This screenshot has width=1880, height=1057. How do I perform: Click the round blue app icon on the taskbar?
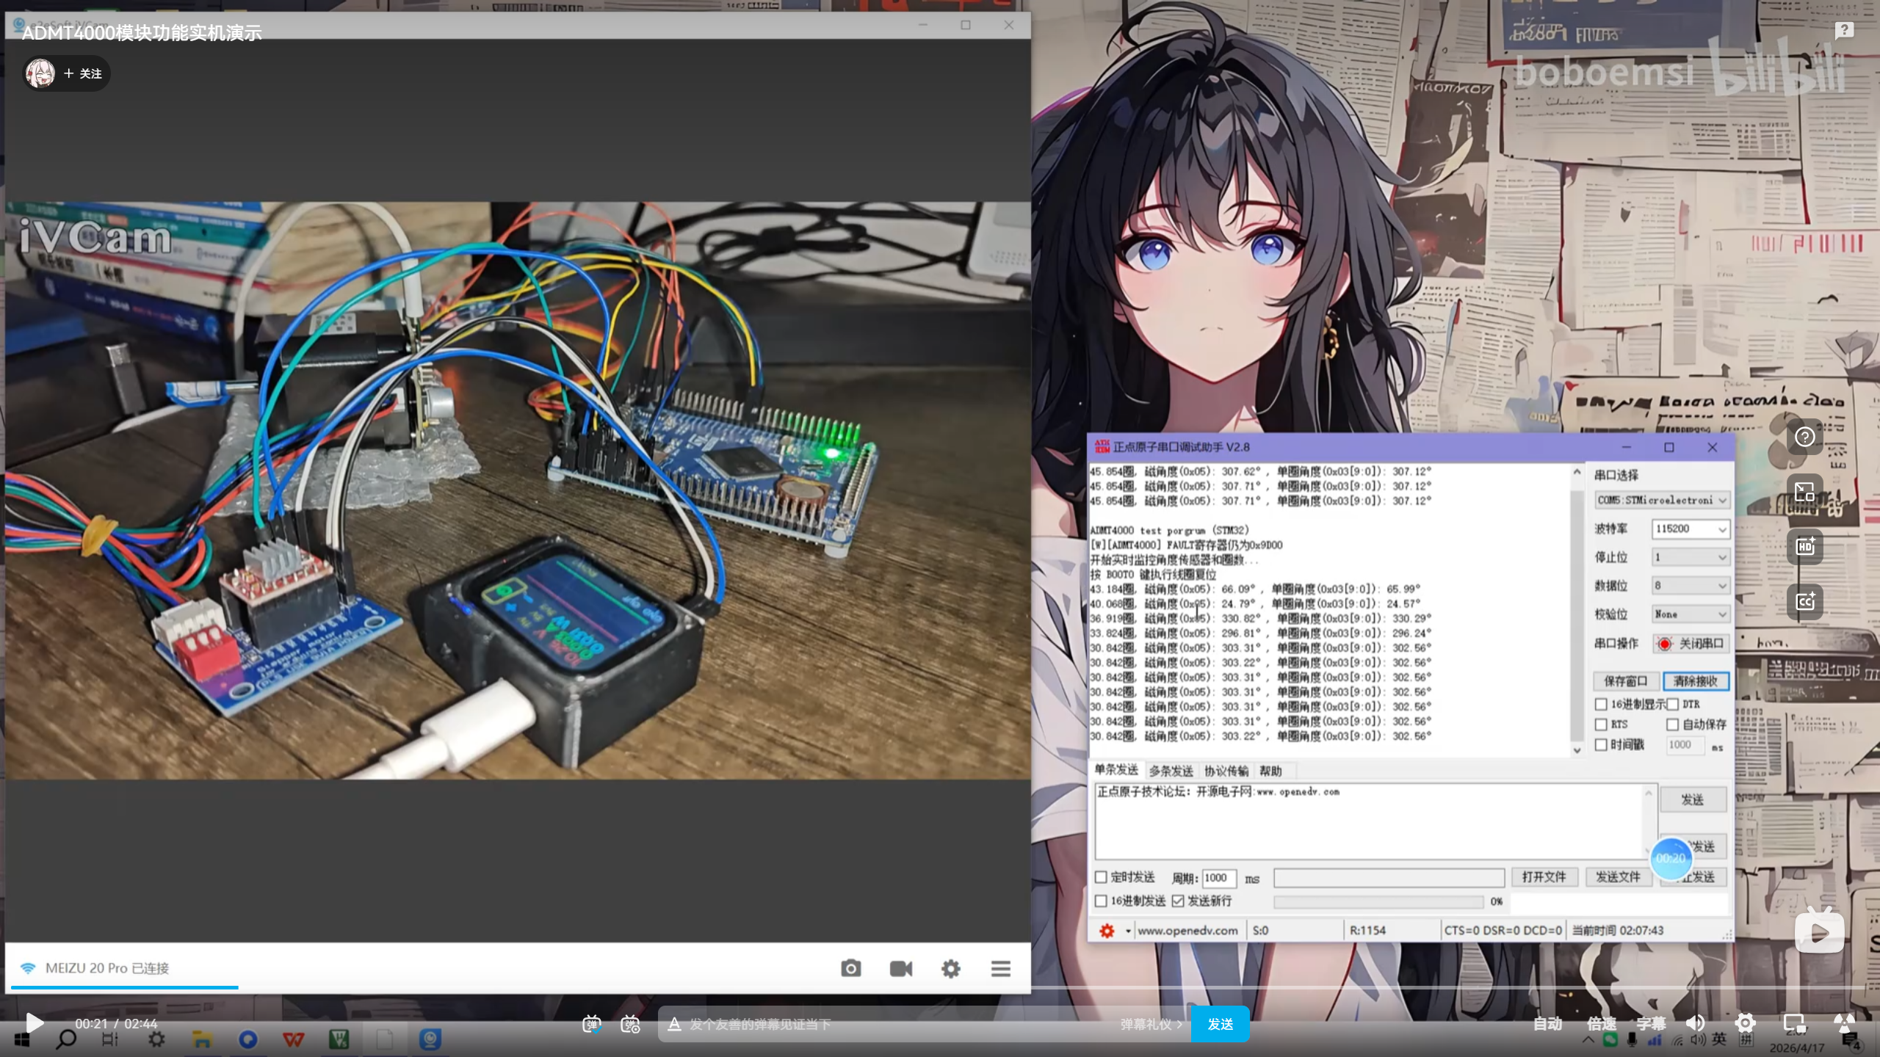click(248, 1039)
